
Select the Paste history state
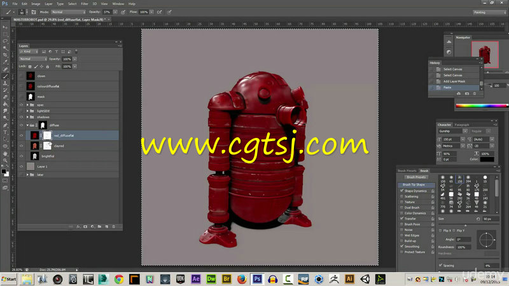[x=454, y=88]
